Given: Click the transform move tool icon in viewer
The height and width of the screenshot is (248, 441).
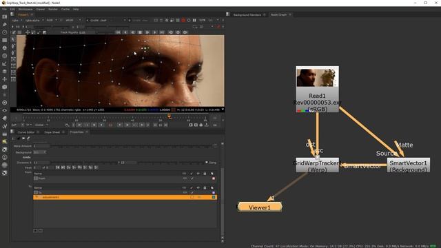Looking at the screenshot, I should 28,32.
